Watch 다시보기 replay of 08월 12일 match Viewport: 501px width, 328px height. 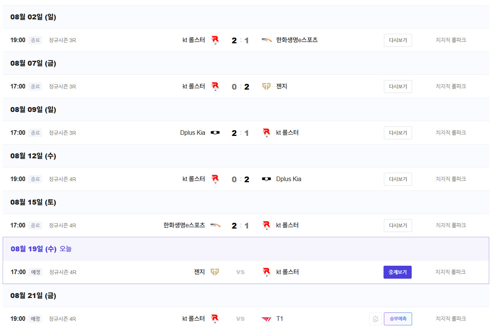tap(398, 179)
